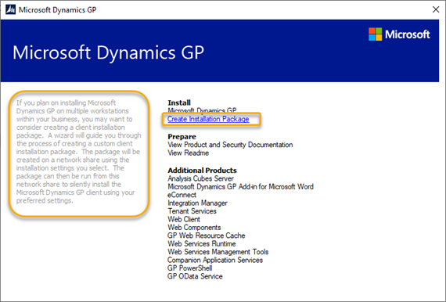Click the GP PowerShell link
The image size is (446, 302).
coord(189,268)
